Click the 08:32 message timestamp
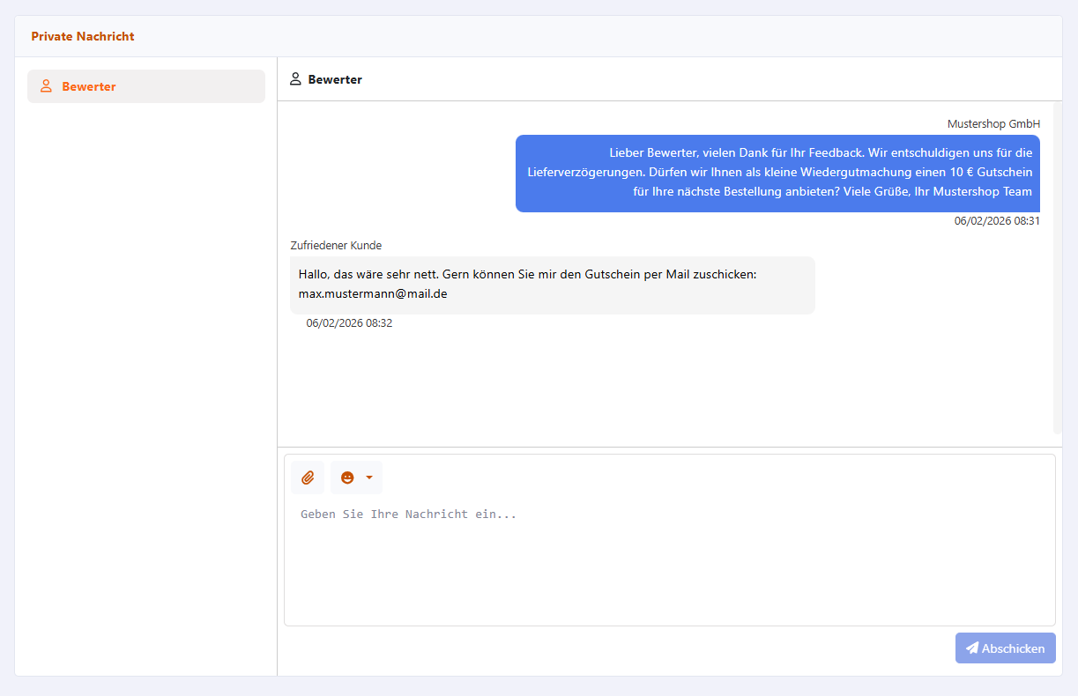This screenshot has width=1078, height=696. point(349,323)
